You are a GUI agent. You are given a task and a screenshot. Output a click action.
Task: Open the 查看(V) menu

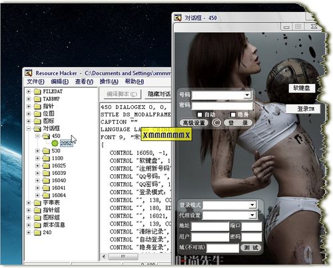point(84,82)
